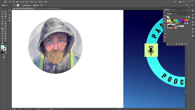Image resolution: width=195 pixels, height=110 pixels.
Task: Show swatches in thumbnail grid view
Action: pos(189,17)
